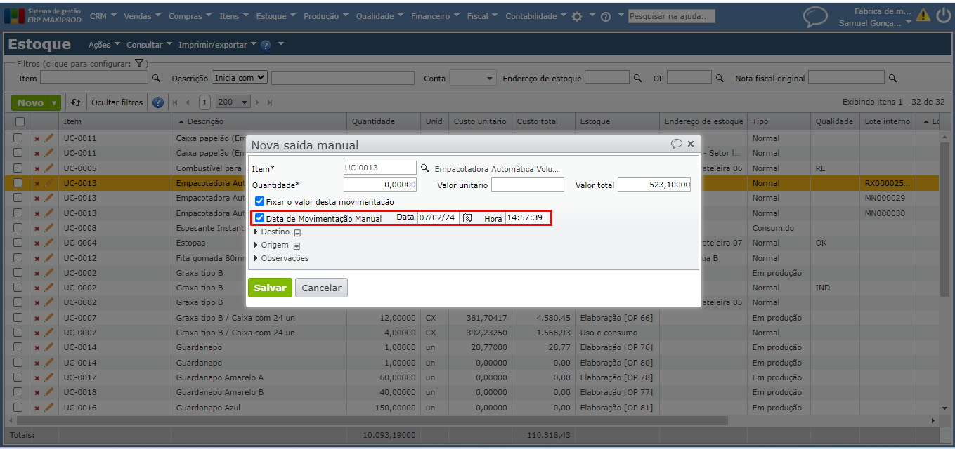Open the 200 items per page dropdown
This screenshot has width=955, height=449.
[233, 102]
